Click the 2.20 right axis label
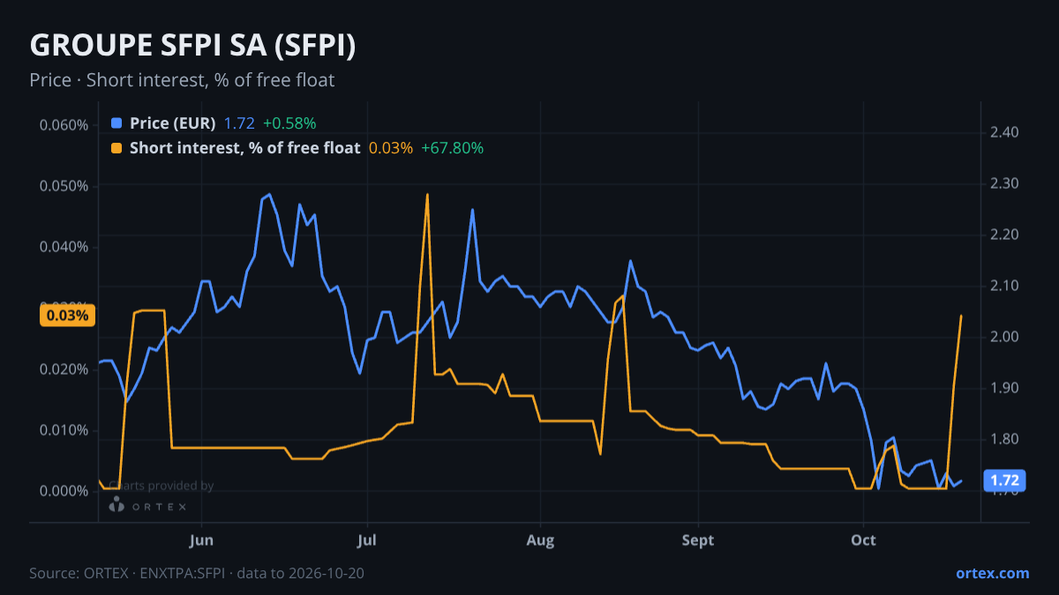1059x595 pixels. point(1005,235)
